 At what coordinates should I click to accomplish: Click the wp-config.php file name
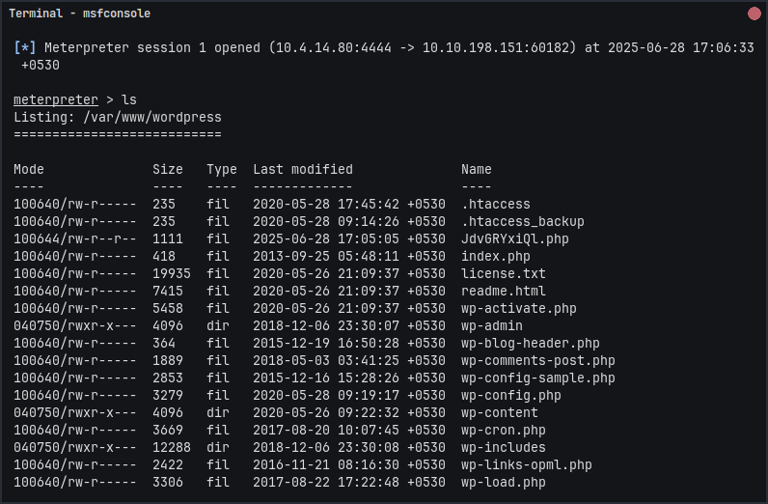[510, 395]
